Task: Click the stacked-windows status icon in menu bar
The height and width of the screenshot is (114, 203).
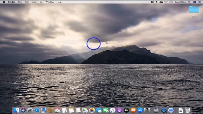Action: tap(161, 2)
